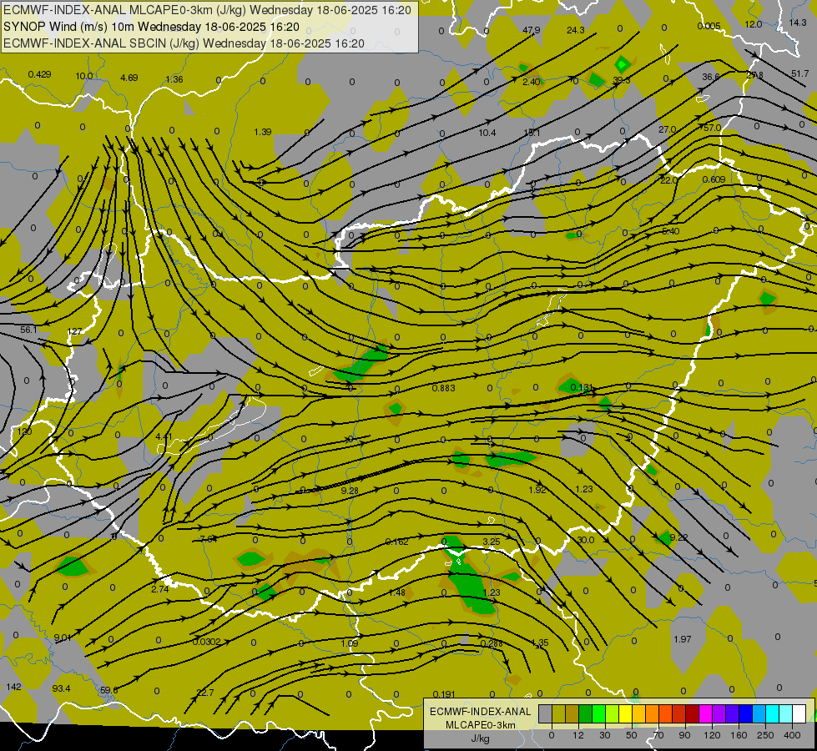Click map value 9.22

pyautogui.click(x=679, y=537)
